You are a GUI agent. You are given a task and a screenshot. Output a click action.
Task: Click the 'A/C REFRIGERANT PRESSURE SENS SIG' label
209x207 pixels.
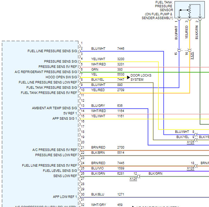click(x=46, y=72)
